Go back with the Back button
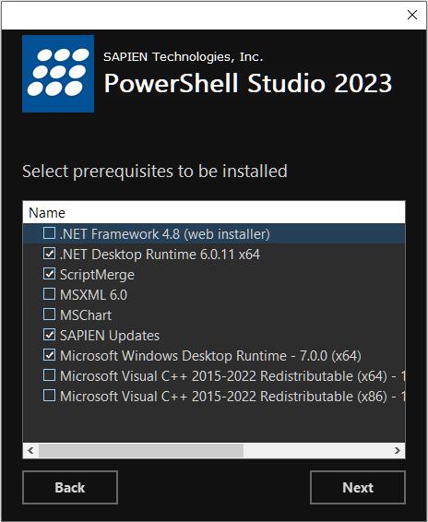Viewport: 428px width, 522px height. [x=70, y=487]
